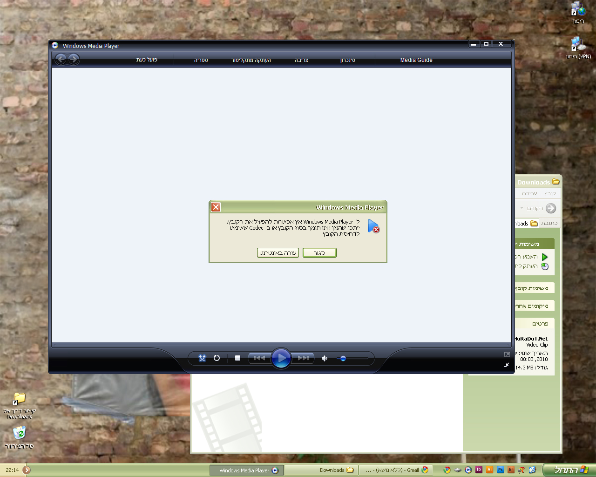The width and height of the screenshot is (596, 477).
Task: Open the העתקה מתקליטור (Rip) tab
Action: (x=251, y=60)
